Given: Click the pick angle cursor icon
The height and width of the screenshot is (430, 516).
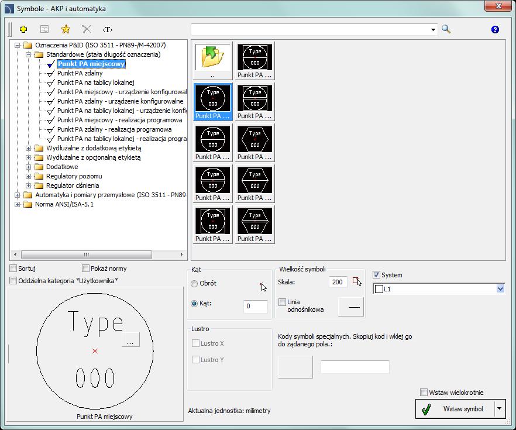Looking at the screenshot, I should (263, 287).
